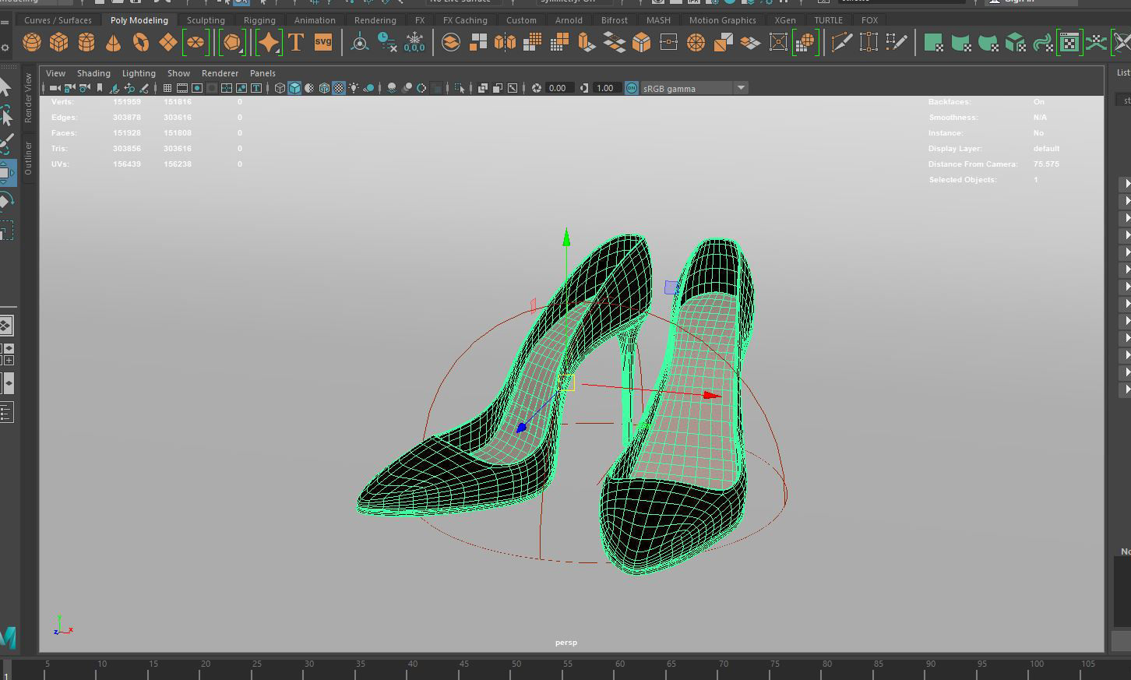This screenshot has height=680, width=1131.
Task: Click the shelf settings gear icon
Action: click(5, 48)
